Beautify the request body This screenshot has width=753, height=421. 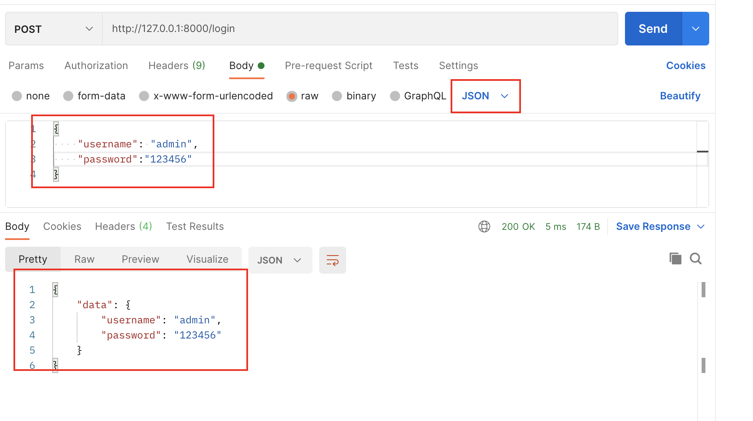[x=680, y=96]
